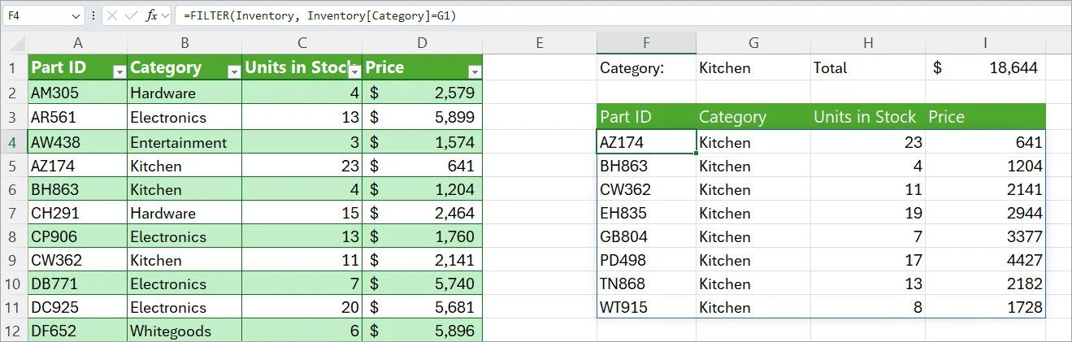
Task: Select cell AM305 in Part ID column
Action: (77, 93)
